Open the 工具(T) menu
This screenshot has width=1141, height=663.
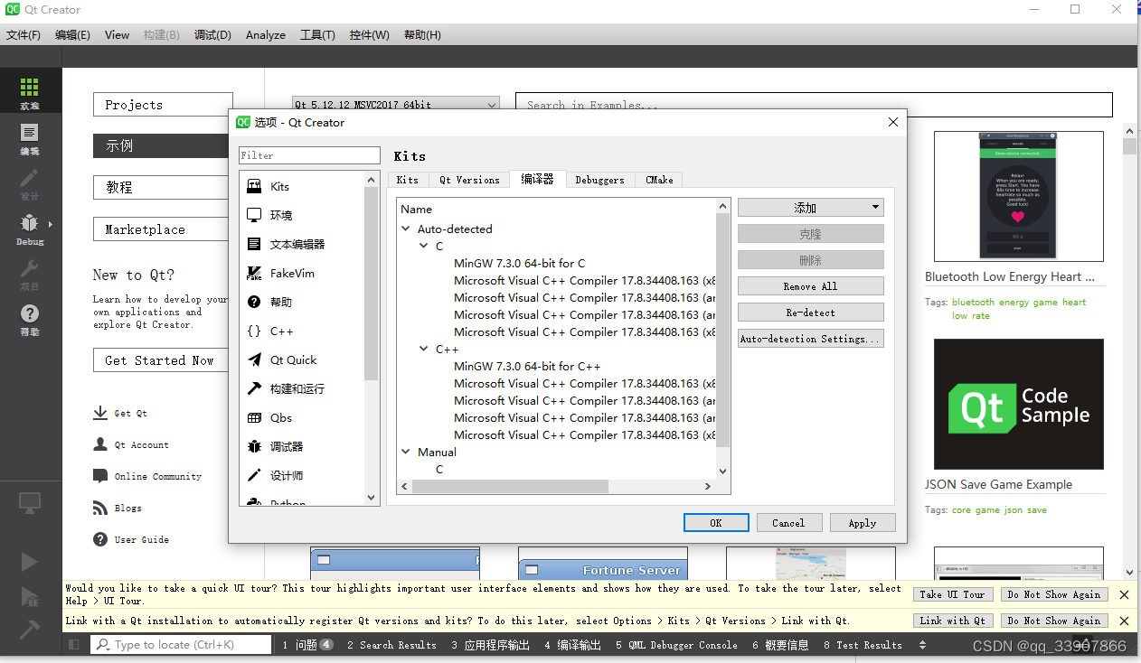click(317, 34)
